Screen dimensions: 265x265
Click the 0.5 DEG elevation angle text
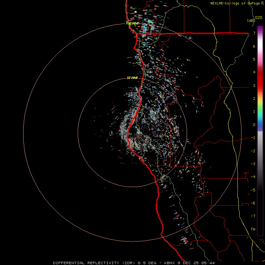point(148,263)
